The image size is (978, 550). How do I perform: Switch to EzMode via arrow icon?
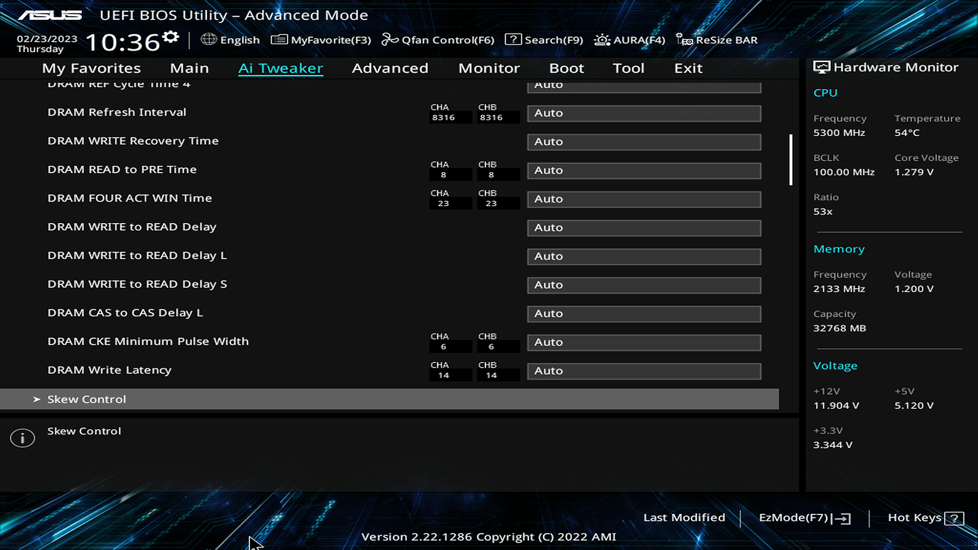point(843,518)
